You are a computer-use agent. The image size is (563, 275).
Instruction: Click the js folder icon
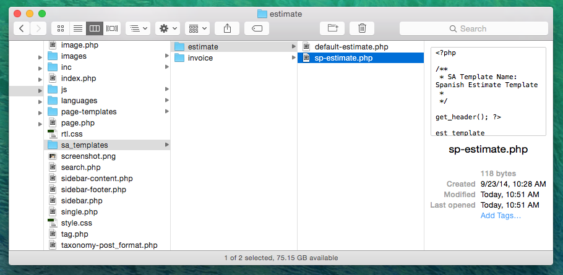point(53,89)
